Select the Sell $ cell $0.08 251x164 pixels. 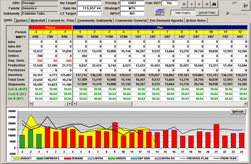tap(50, 89)
